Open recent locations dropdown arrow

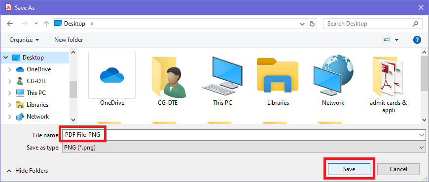click(36, 24)
